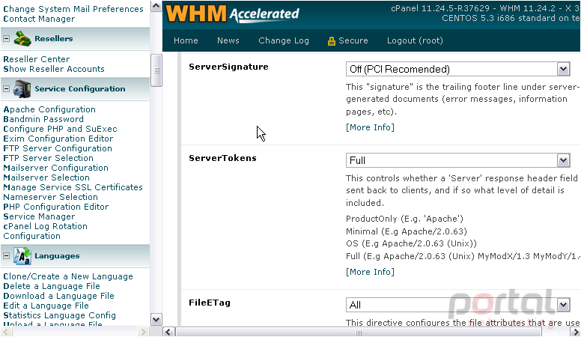
Task: Click main pane scroll left arrow
Action: [x=168, y=332]
